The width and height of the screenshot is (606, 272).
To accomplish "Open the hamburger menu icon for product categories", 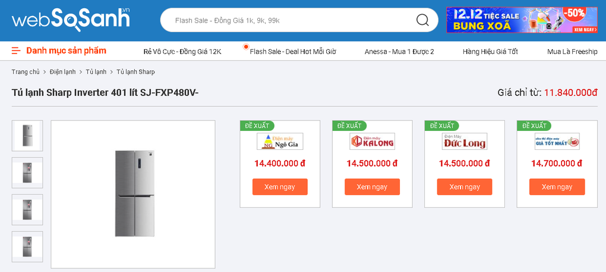I will [16, 51].
